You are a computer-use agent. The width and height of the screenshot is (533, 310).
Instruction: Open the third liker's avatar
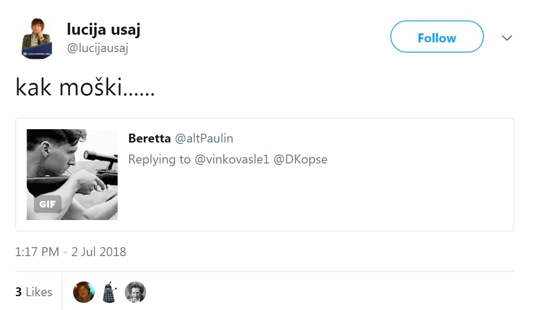click(x=135, y=292)
